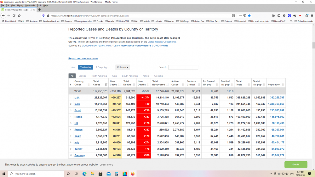
Task: Open the Firefox account icon
Action: [284, 16]
